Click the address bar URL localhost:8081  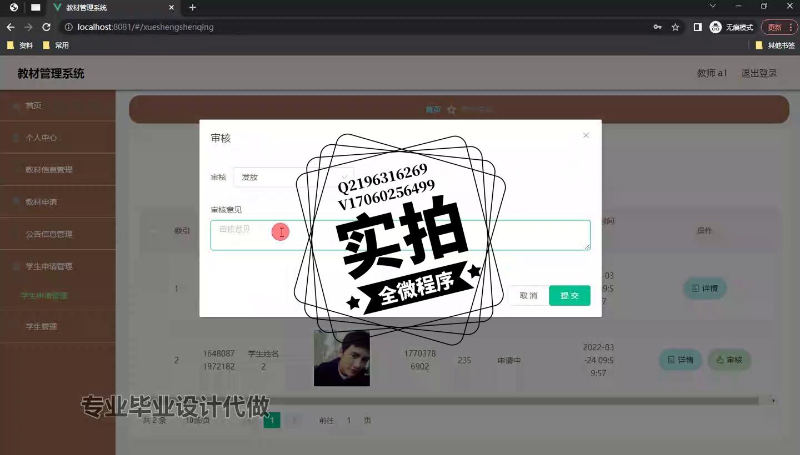[x=146, y=27]
